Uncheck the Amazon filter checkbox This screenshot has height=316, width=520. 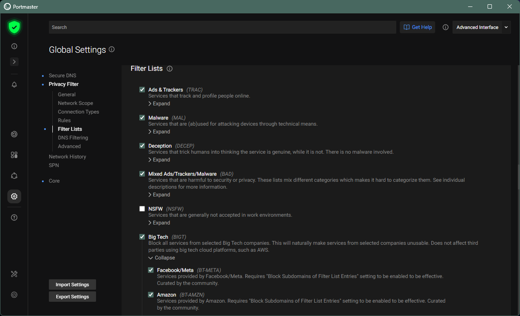click(x=151, y=295)
